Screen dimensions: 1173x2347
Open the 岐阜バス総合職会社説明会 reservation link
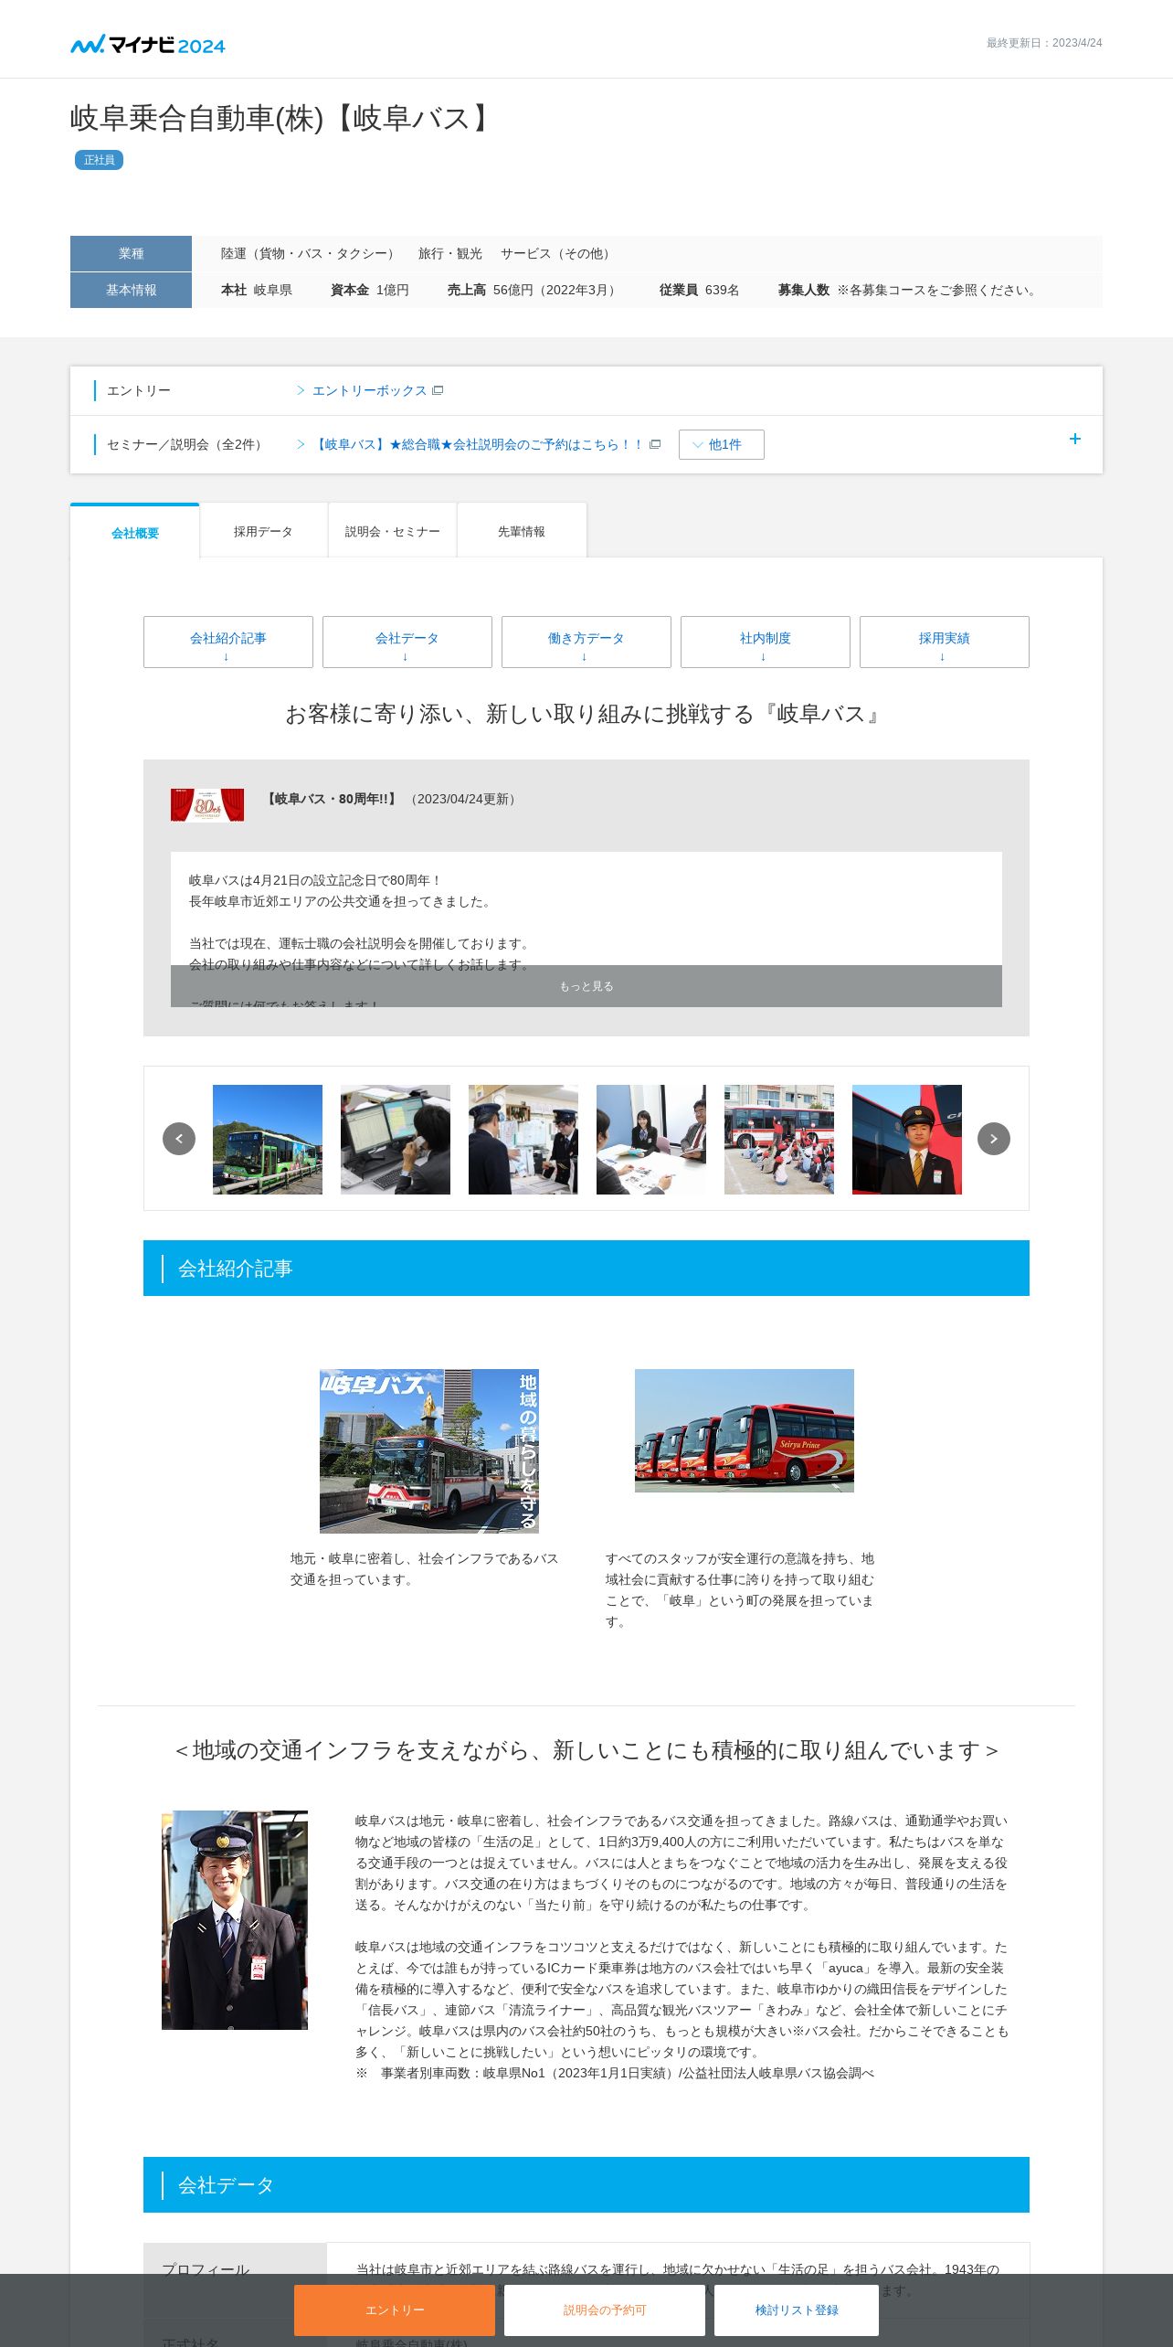pyautogui.click(x=479, y=444)
